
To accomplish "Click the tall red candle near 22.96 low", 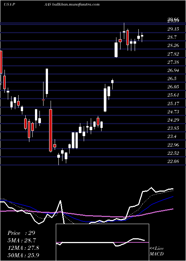I will click(51, 126).
